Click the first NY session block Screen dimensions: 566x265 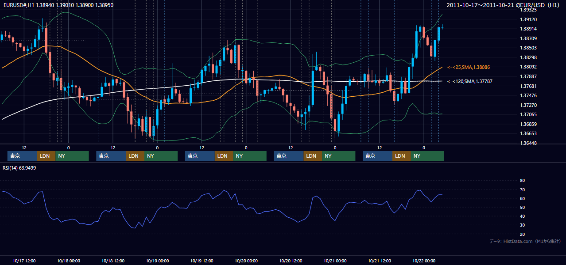[x=72, y=156]
